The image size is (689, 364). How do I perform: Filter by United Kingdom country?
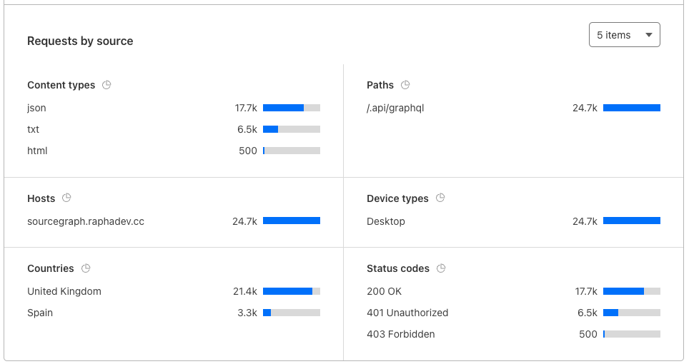point(64,291)
